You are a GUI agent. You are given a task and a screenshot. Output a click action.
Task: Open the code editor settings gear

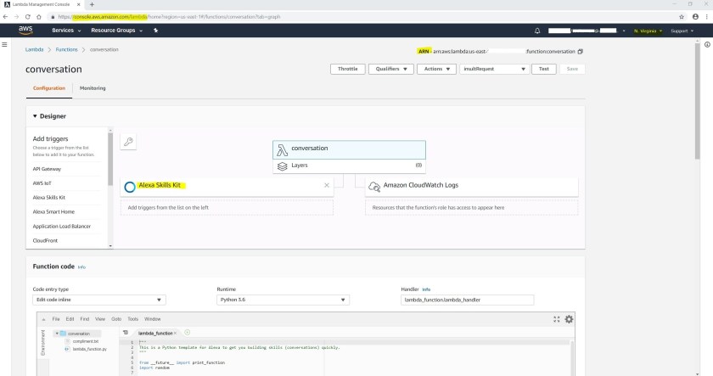click(x=569, y=319)
